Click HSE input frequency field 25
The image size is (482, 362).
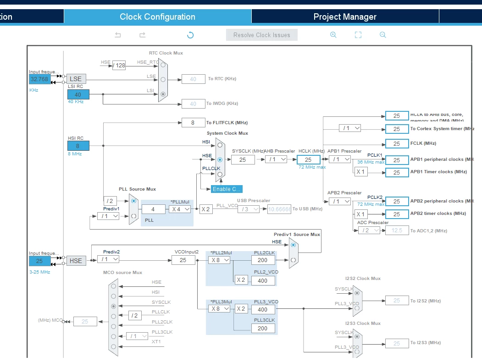pos(40,261)
